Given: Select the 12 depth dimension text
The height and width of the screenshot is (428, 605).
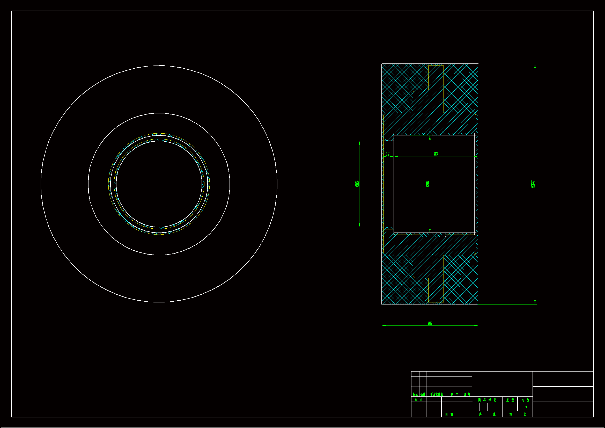Looking at the screenshot, I should tap(388, 154).
